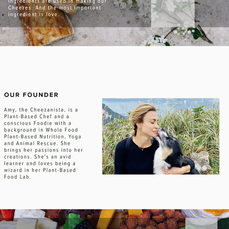
Task: Click the translucent square over the white flowers
Action: tap(173, 13)
